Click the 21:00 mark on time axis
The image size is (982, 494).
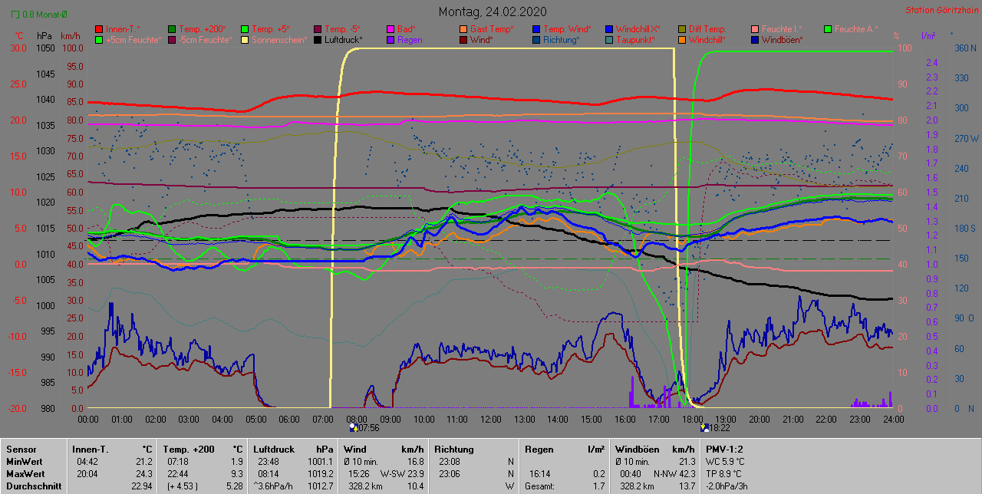click(793, 419)
